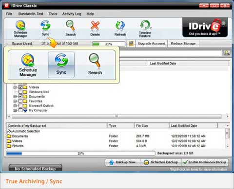Sort by the File Size column header
Screen dimensions: 234x189
click(152, 126)
